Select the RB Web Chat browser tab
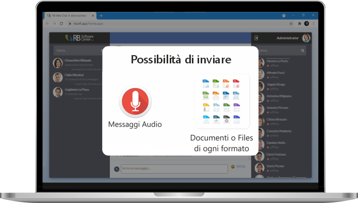 [x=70, y=16]
